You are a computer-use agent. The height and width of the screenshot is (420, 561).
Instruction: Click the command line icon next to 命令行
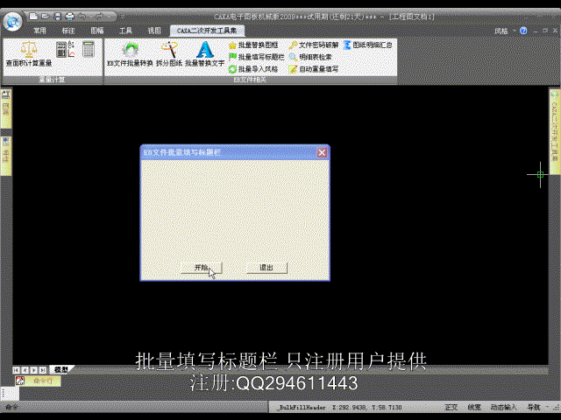point(20,381)
